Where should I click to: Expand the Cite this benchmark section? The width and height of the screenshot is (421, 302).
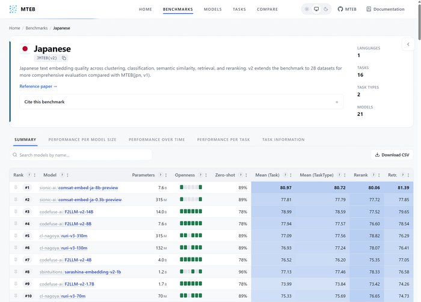pos(182,102)
